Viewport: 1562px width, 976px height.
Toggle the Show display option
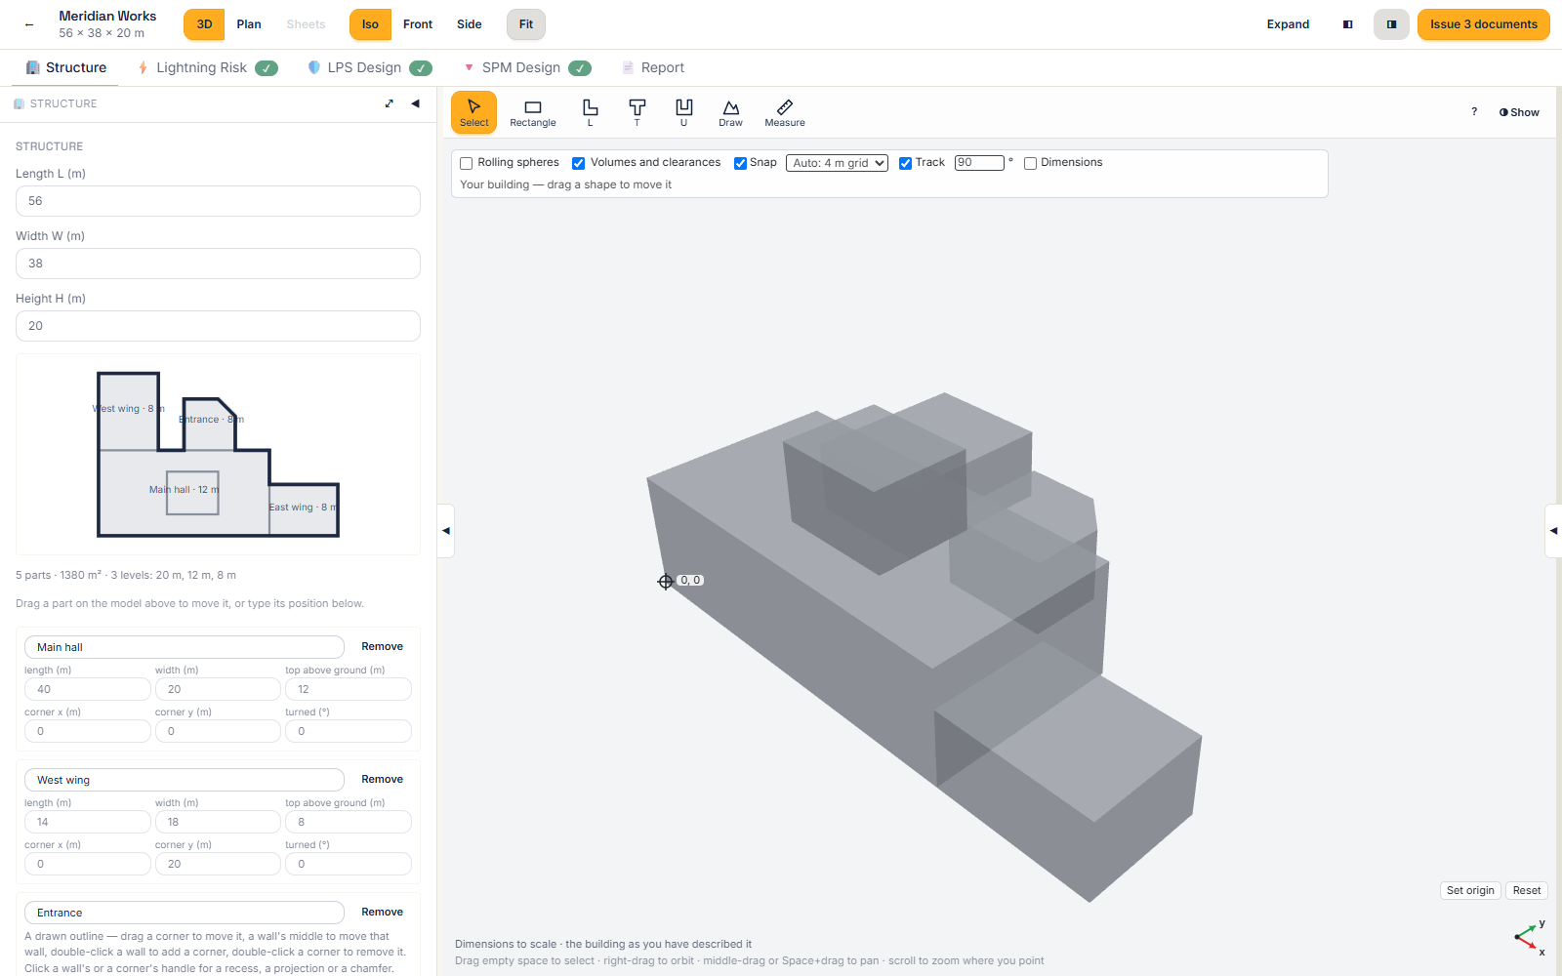click(1519, 112)
